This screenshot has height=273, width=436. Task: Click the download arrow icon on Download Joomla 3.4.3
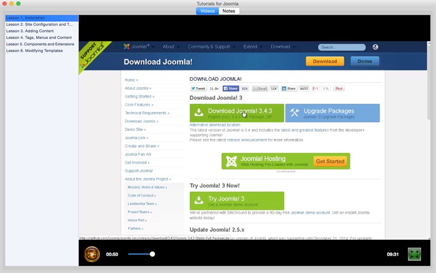198,112
